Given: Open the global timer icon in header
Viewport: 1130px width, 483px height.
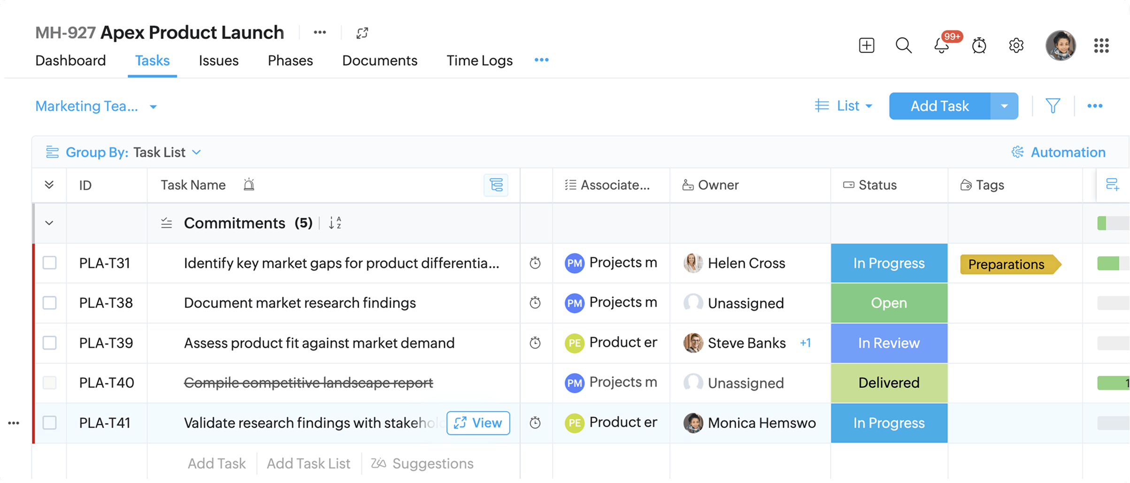Looking at the screenshot, I should tap(978, 46).
